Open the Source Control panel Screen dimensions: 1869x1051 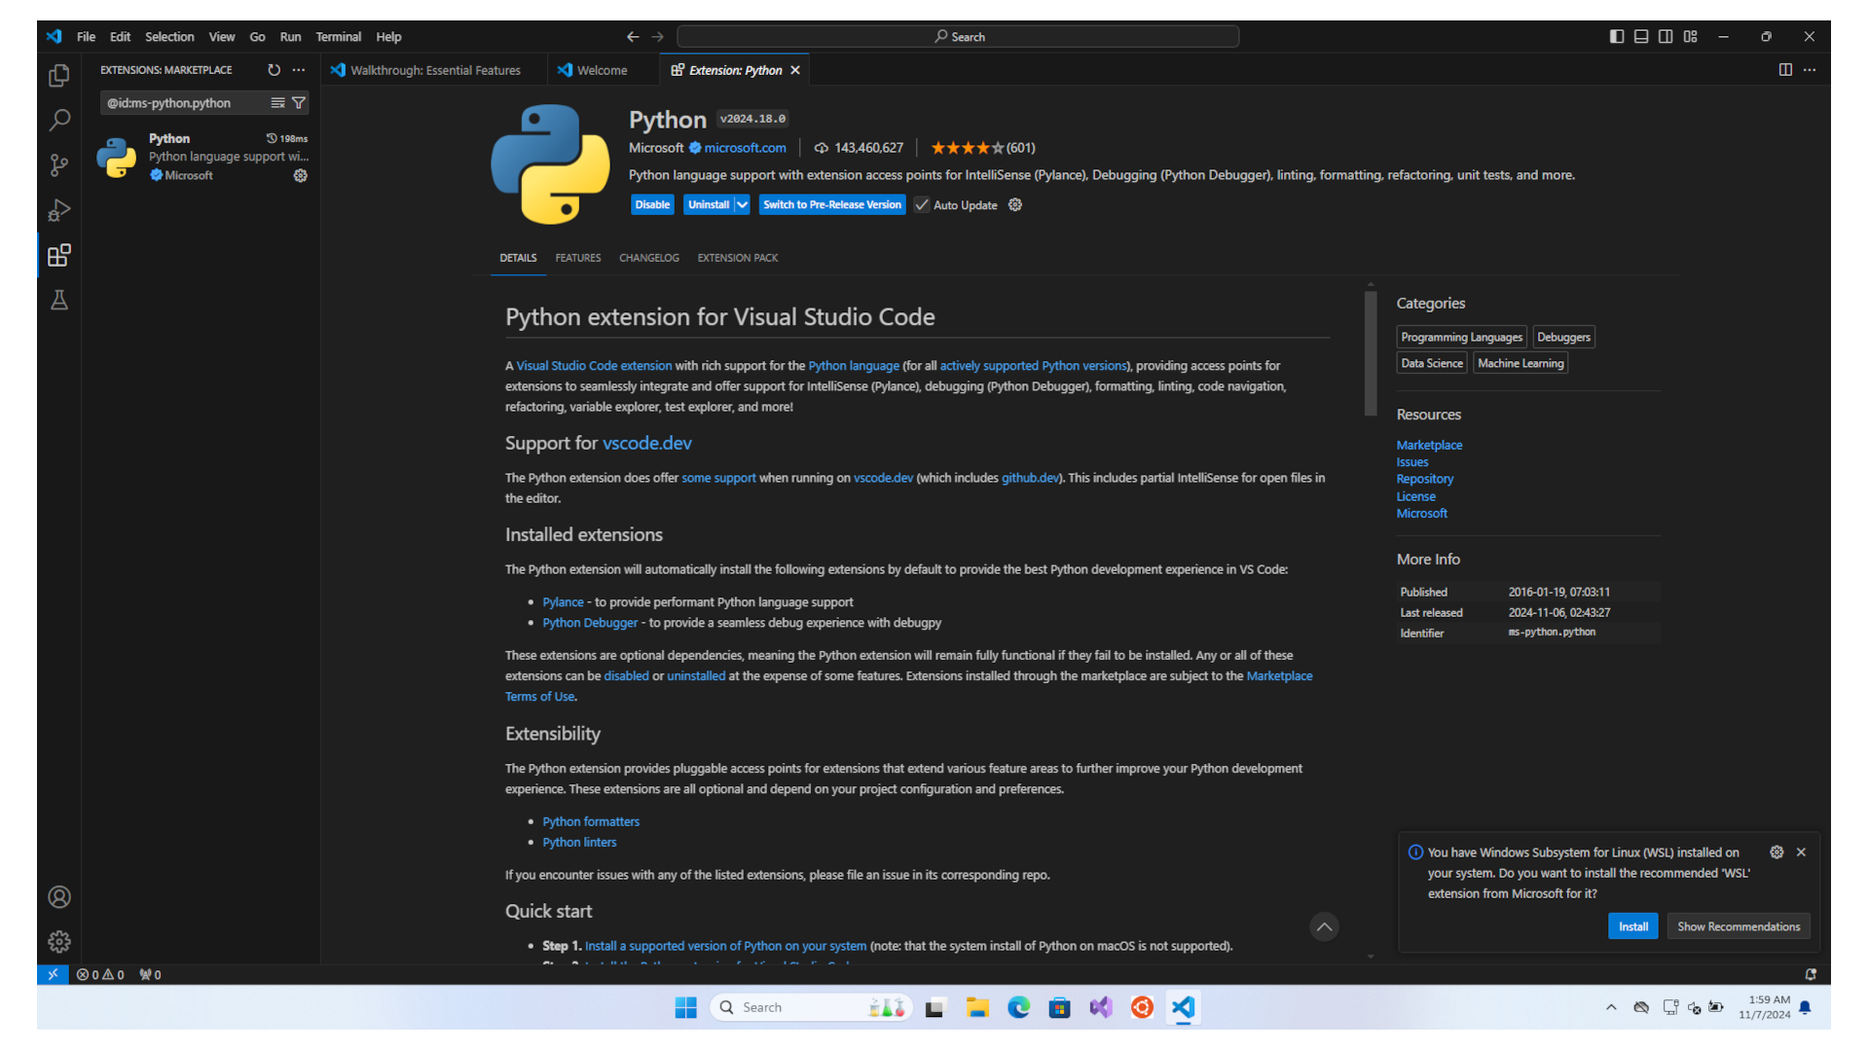58,165
